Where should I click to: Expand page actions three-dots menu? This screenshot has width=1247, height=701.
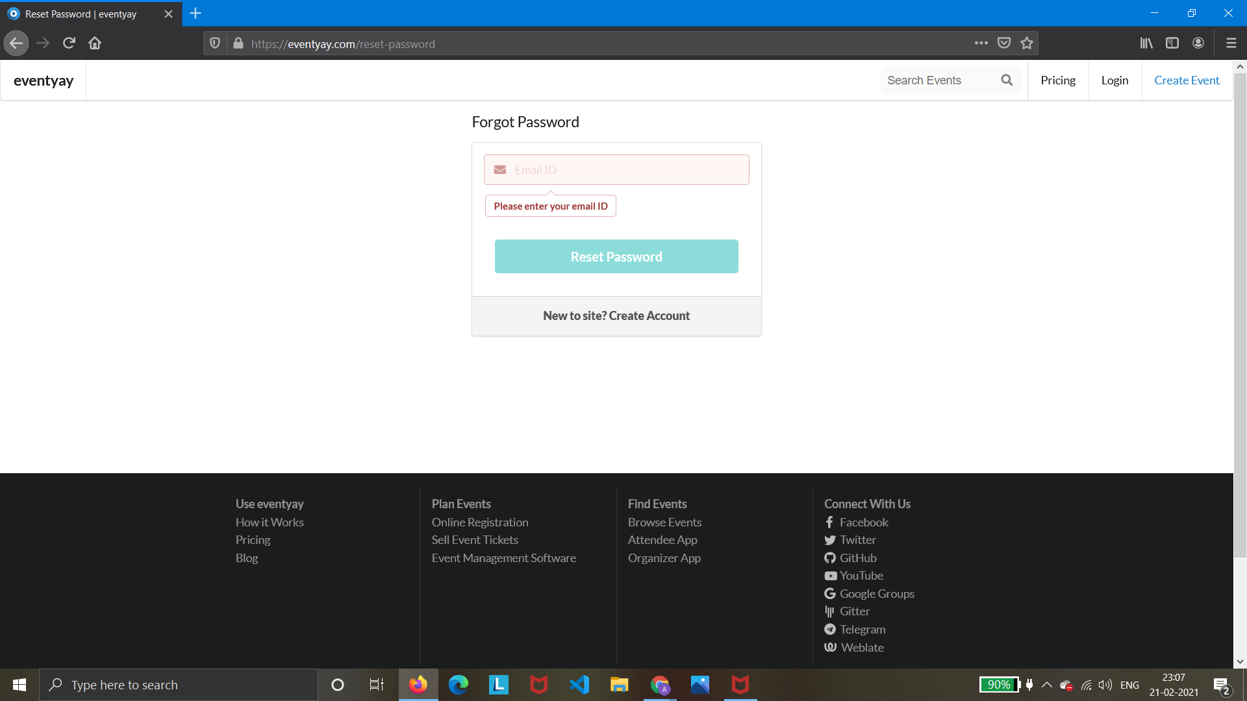[981, 43]
